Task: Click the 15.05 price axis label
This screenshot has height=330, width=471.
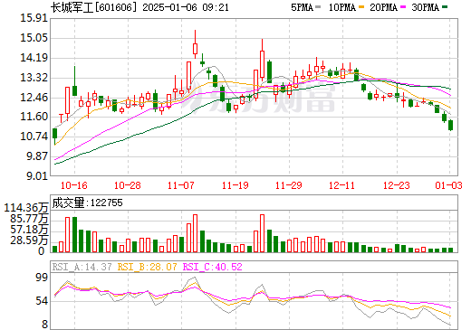Action: 34,38
